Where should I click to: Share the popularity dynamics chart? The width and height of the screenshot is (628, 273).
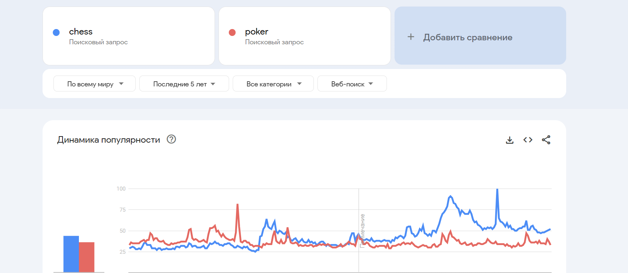point(546,140)
